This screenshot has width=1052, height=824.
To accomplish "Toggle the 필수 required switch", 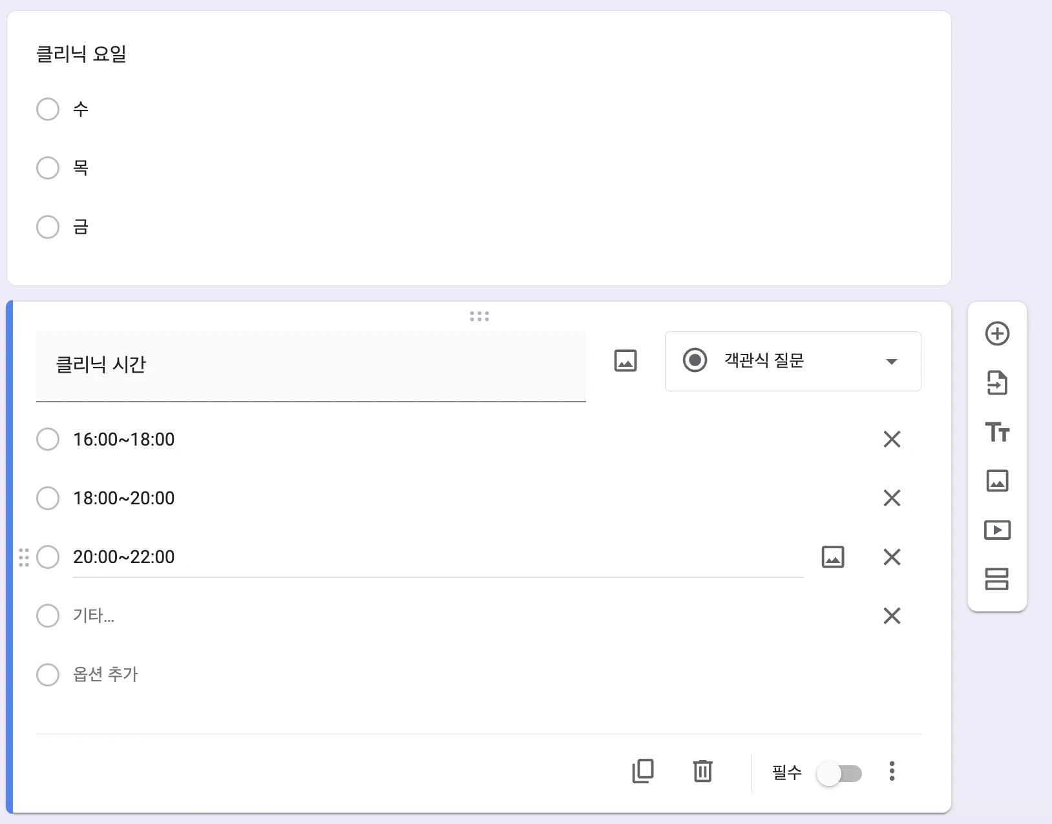I will point(839,773).
